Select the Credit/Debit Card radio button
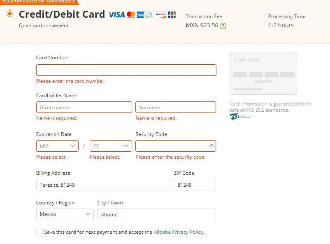Viewport: 330px width, 244px height. [10, 14]
